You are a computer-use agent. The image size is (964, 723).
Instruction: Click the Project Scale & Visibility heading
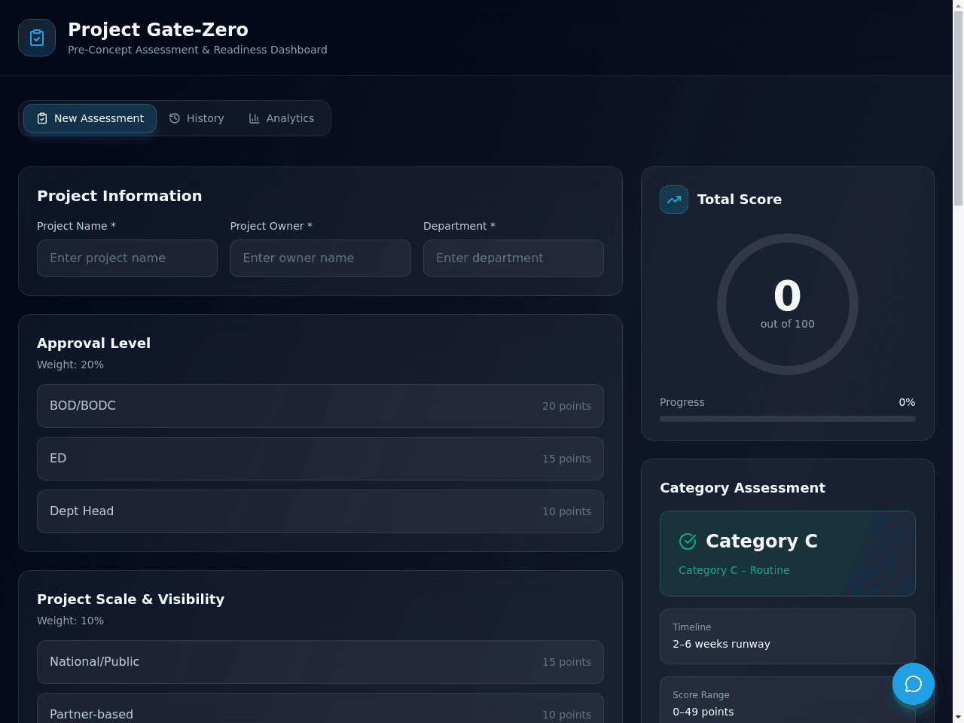tap(130, 599)
